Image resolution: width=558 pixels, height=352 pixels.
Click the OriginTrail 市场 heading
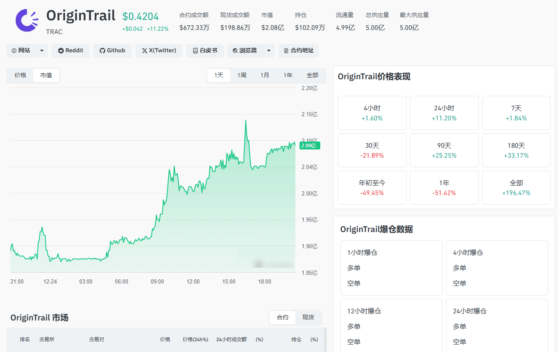(39, 318)
